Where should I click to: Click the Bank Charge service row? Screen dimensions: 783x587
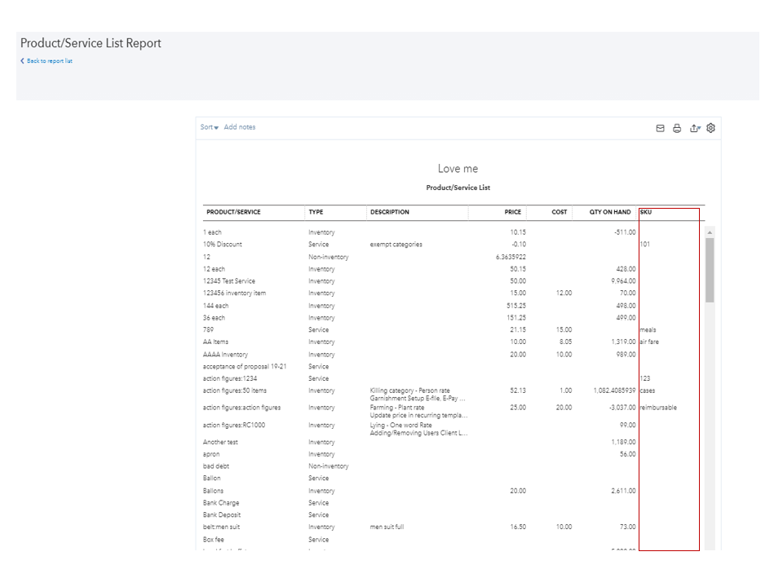[x=222, y=502]
